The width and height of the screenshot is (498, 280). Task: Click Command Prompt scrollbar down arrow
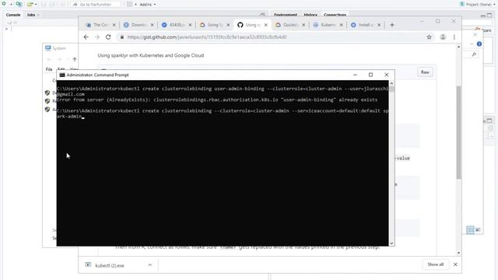coord(391,243)
